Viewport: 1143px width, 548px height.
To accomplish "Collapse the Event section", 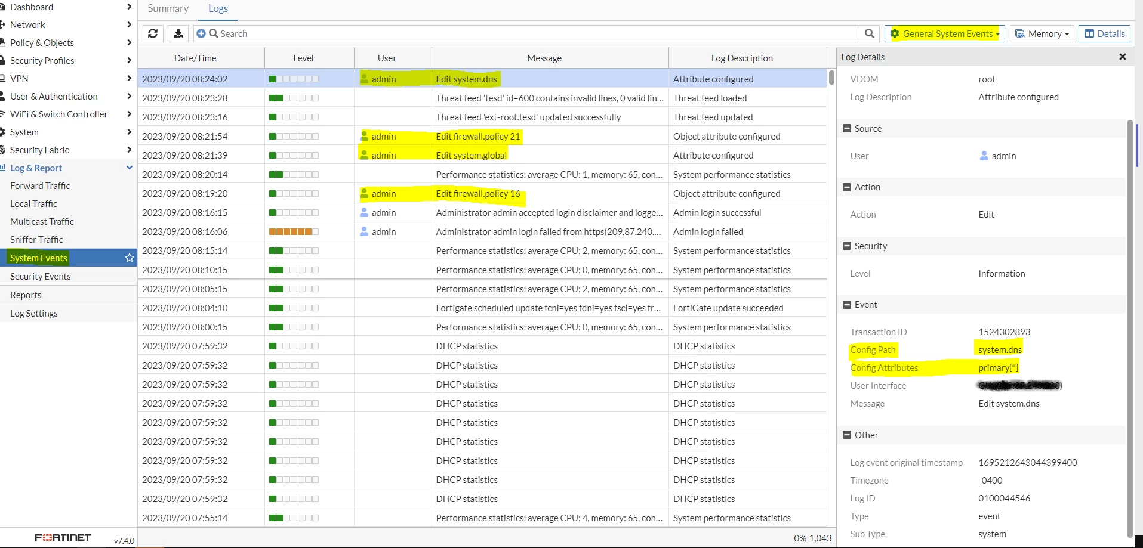I will tap(846, 304).
